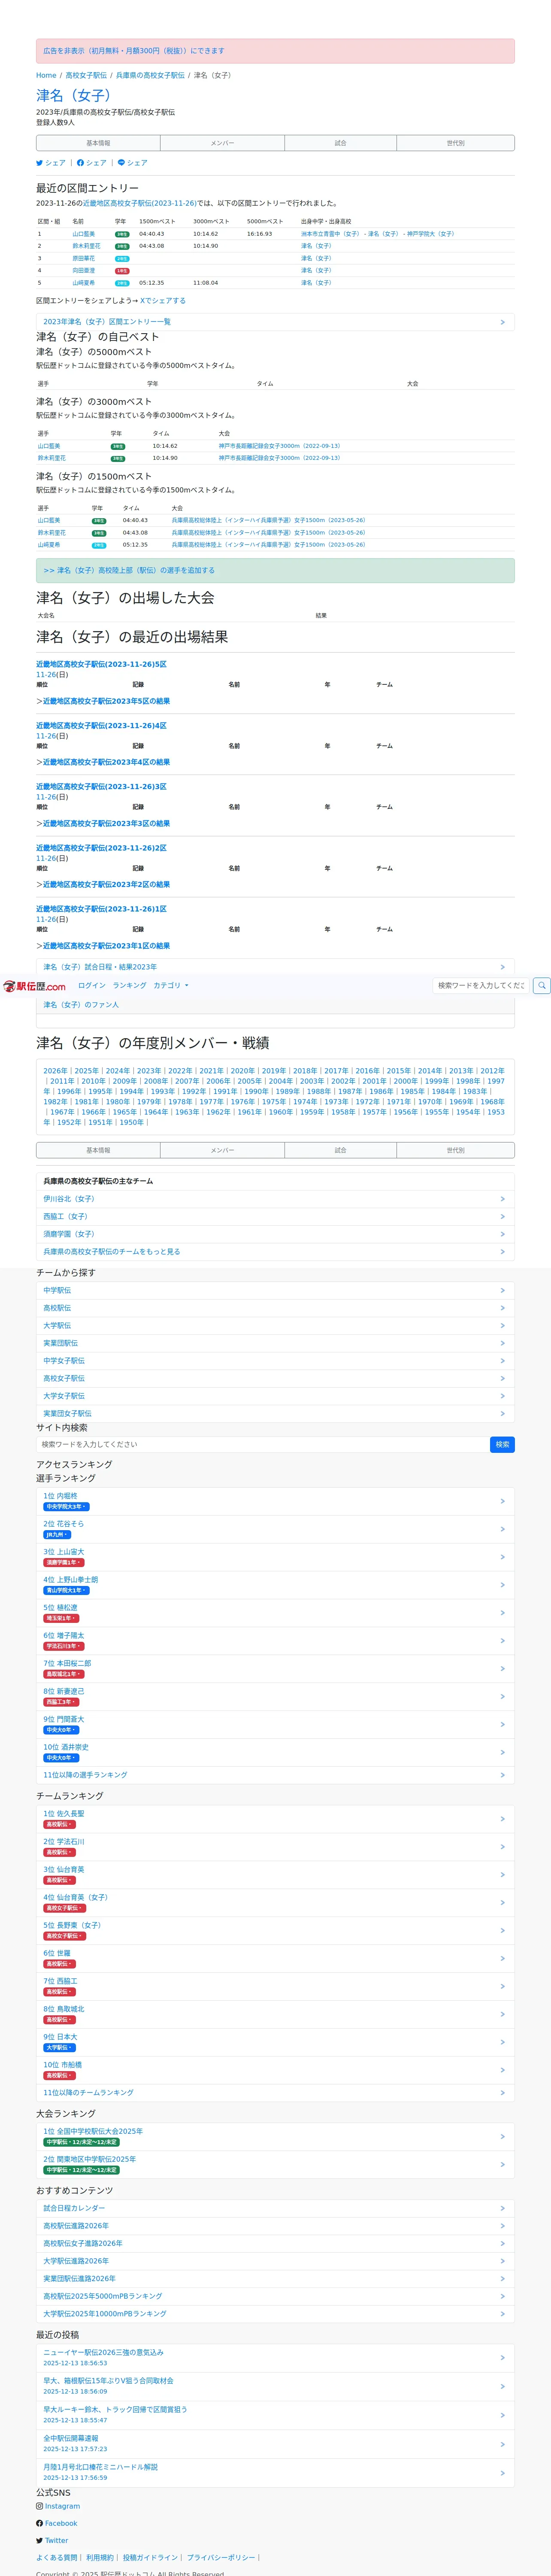Click the 兵庫県の高校女子駅伝 breadcrumb
The height and width of the screenshot is (2576, 551).
(x=150, y=75)
